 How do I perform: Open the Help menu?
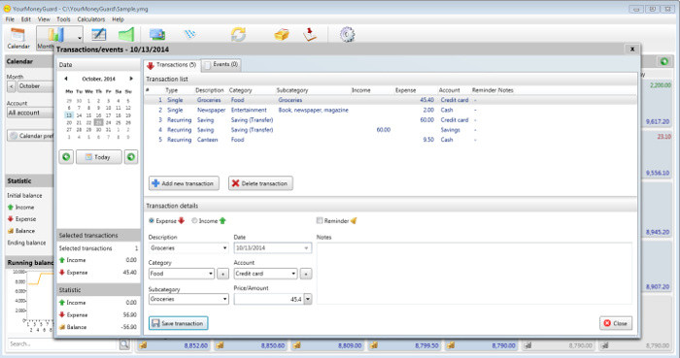pyautogui.click(x=118, y=19)
